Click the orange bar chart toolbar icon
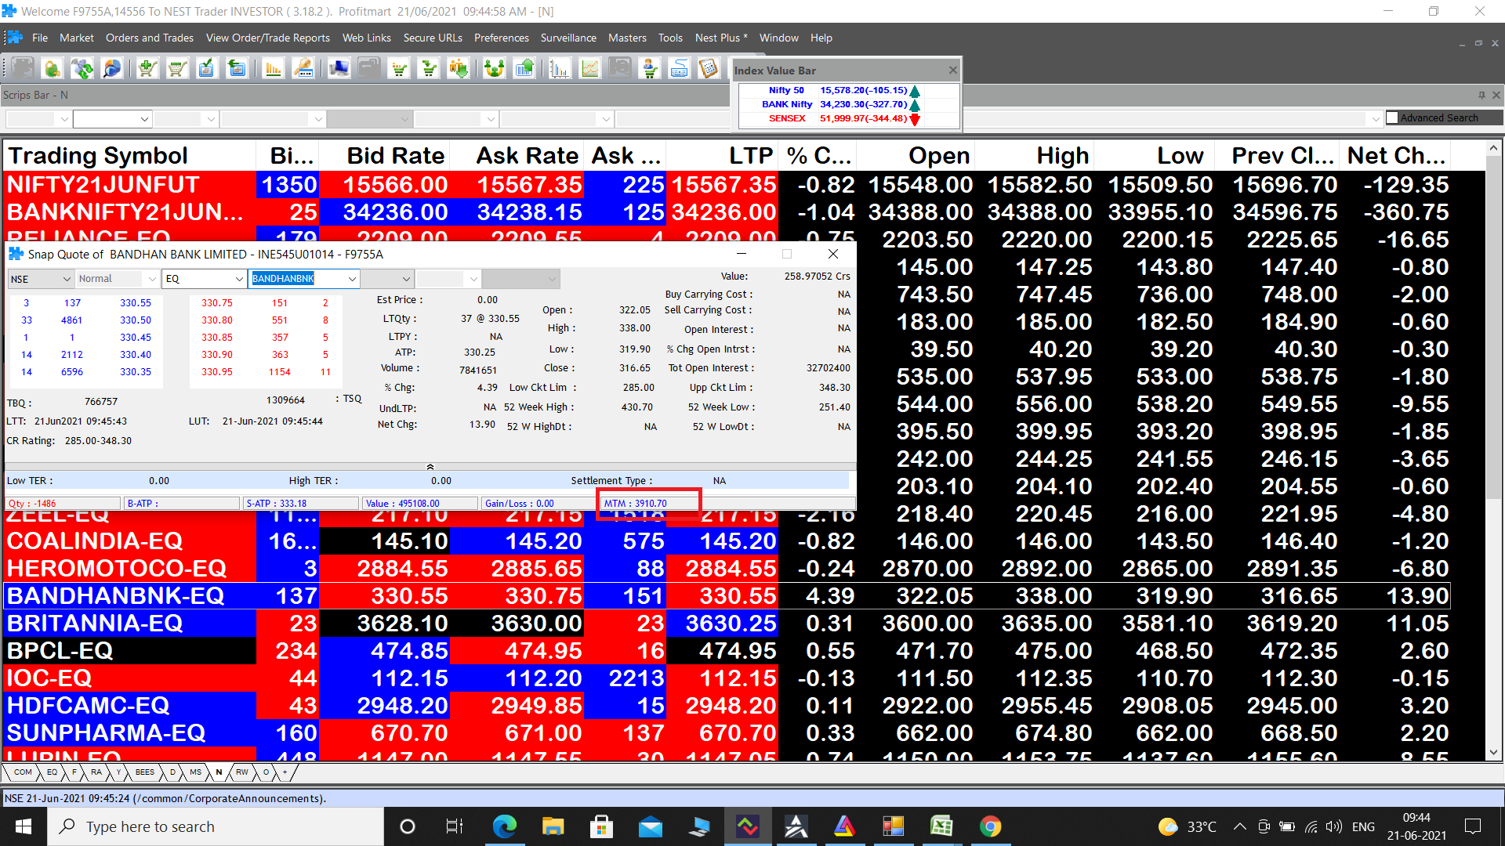The height and width of the screenshot is (846, 1505). click(273, 69)
